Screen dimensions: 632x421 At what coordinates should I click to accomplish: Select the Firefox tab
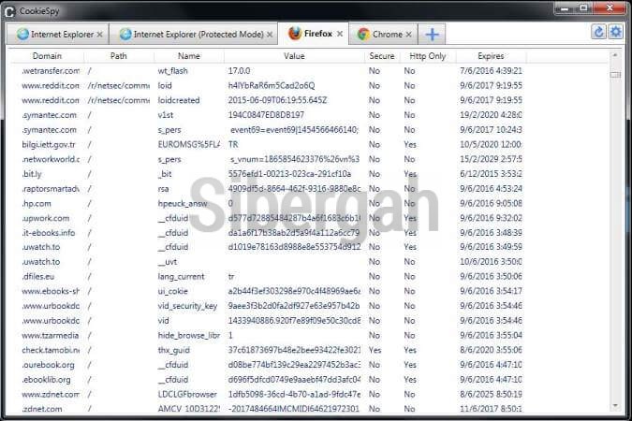[313, 34]
